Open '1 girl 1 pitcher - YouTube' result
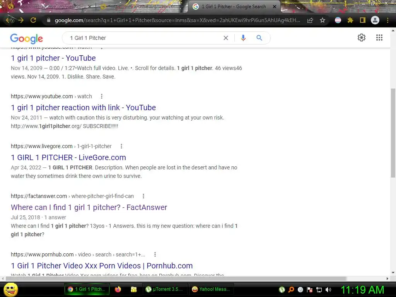 53,58
